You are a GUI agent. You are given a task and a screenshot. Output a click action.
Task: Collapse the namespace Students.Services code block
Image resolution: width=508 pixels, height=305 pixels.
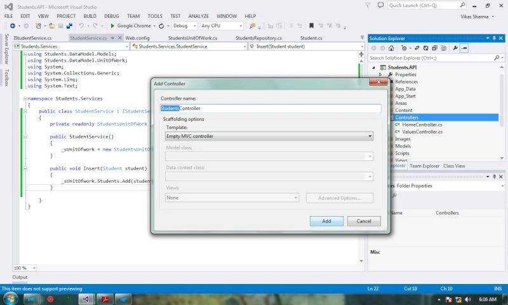pyautogui.click(x=25, y=98)
